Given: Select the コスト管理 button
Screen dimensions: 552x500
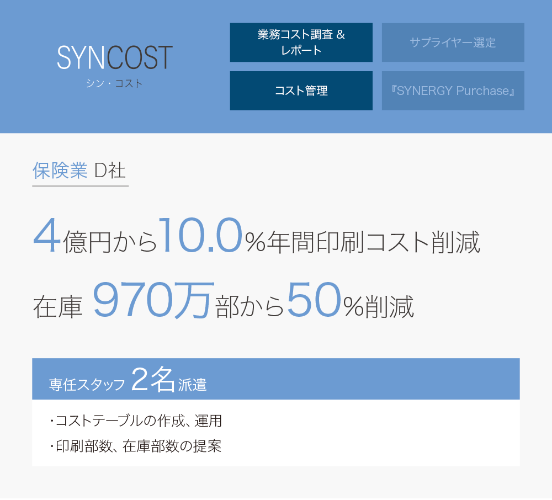Looking at the screenshot, I should point(301,91).
